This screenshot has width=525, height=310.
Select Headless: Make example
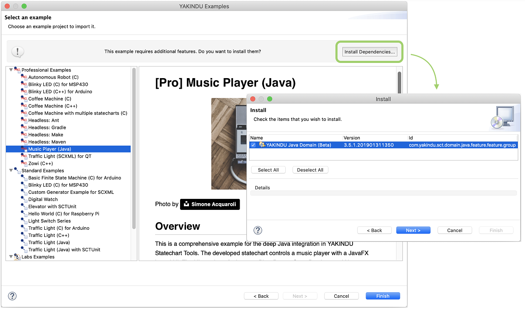[46, 135]
